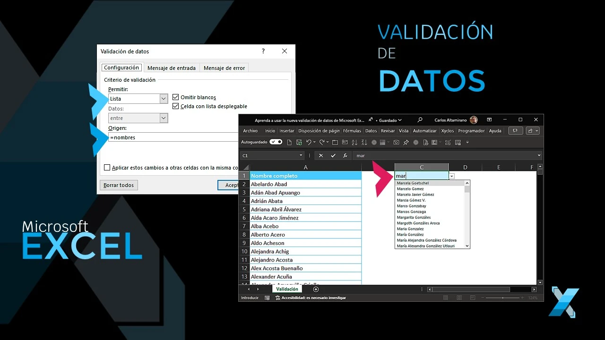This screenshot has width=605, height=340.
Task: Click the dropdown arrow next to cell C1
Action: 452,176
